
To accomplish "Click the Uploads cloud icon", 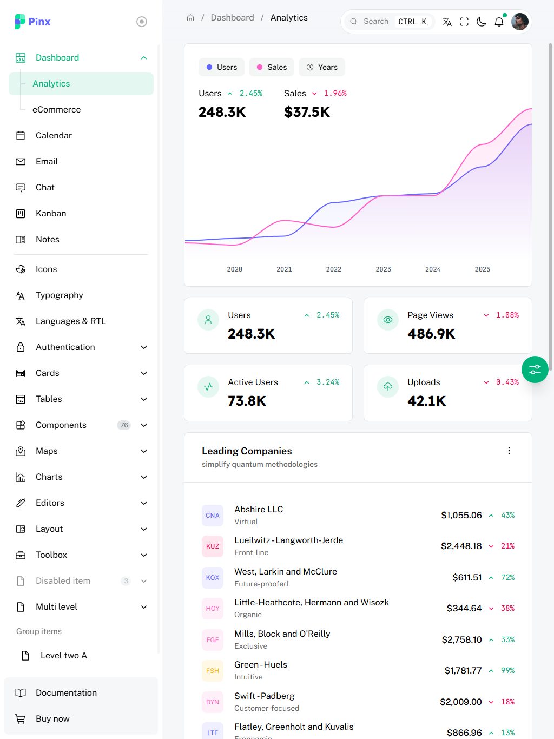I will point(388,387).
